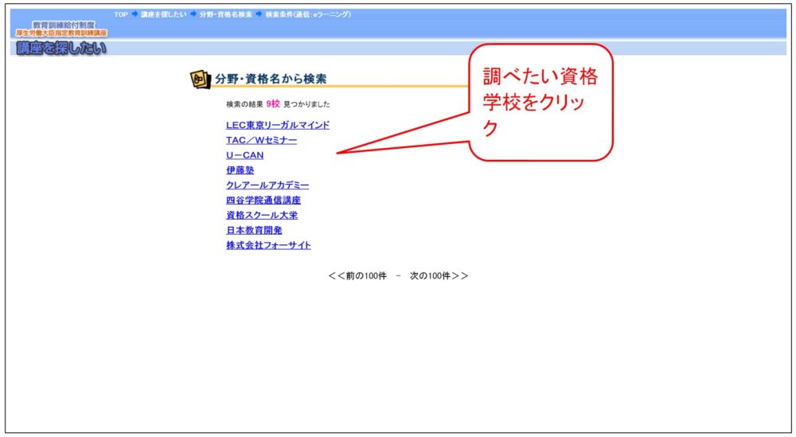Select the 資格スクール大栄 link
Viewport: 796px width, 437px height.
262,215
